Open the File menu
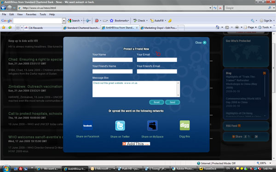Screen dimensions: 276x172 4,14
